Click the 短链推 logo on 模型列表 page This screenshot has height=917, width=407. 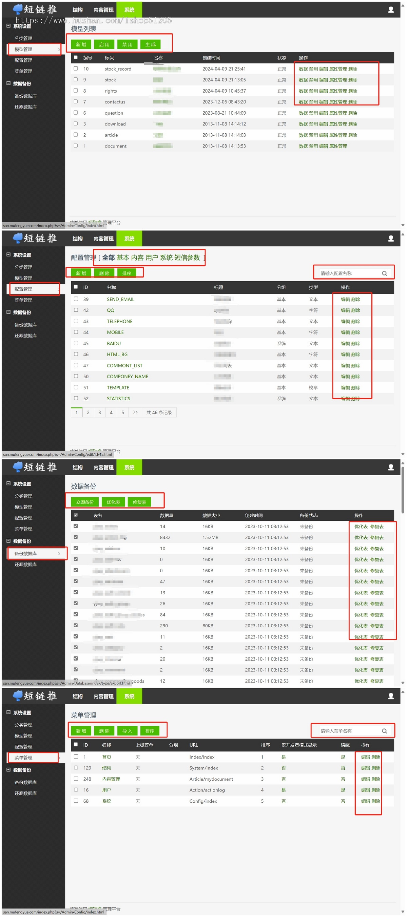click(35, 9)
